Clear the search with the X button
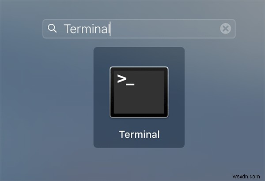This screenshot has width=265, height=181. 225,29
